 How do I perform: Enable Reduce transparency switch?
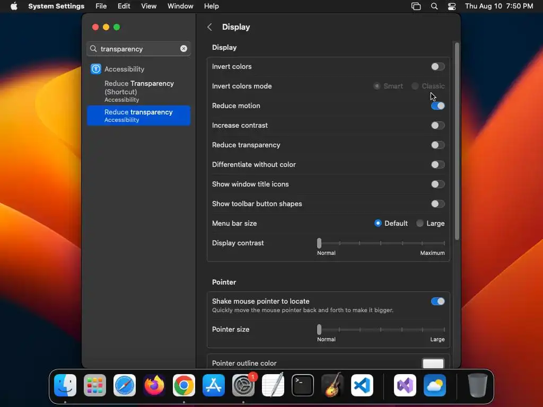click(x=437, y=145)
